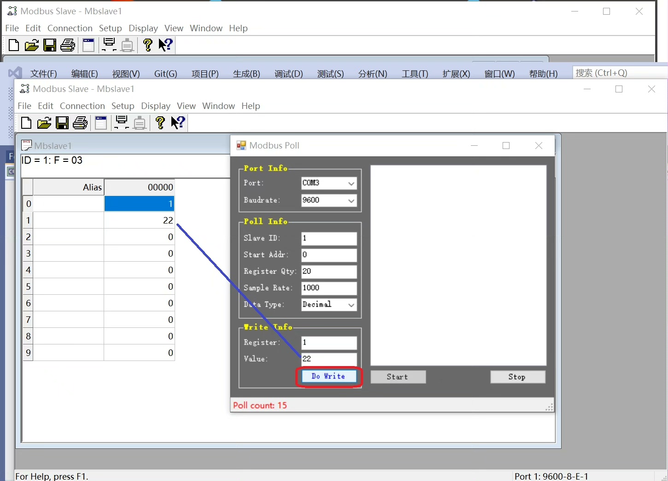Screen dimensions: 668x481
Task: Click value cell in register row 7
Action: [139, 320]
